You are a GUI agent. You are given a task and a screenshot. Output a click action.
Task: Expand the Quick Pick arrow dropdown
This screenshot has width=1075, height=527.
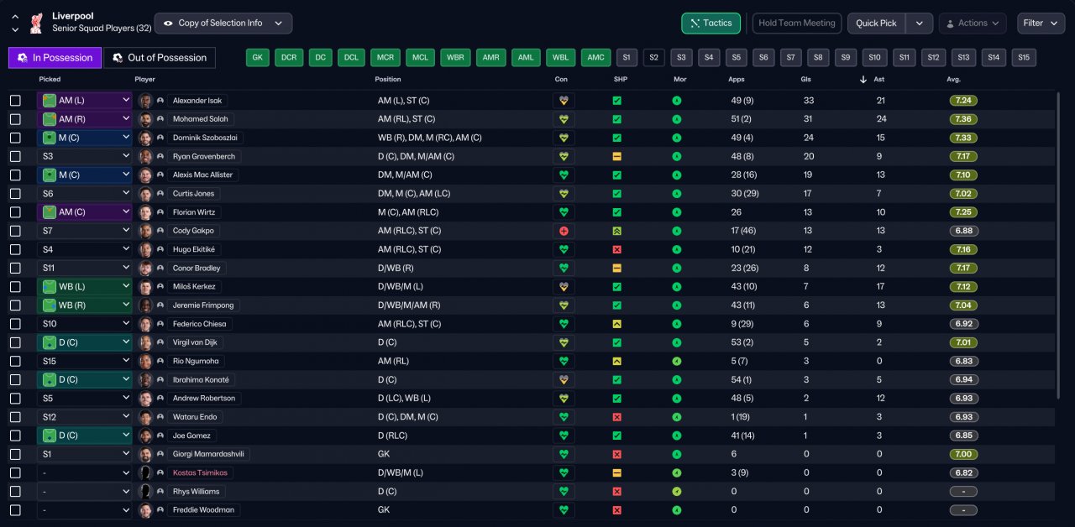click(x=920, y=23)
